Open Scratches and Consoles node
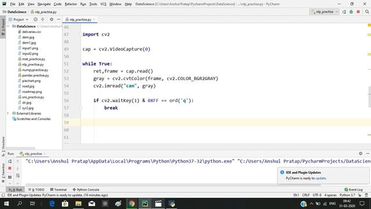Image resolution: width=371 pixels, height=209 pixels. point(34,119)
